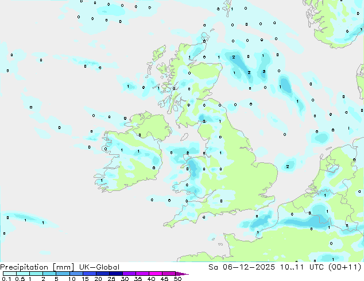Image resolution: width=364 pixels, height=281 pixels.
Task: Click the '2' precipitation value off East Anglia
Action: click(x=288, y=167)
